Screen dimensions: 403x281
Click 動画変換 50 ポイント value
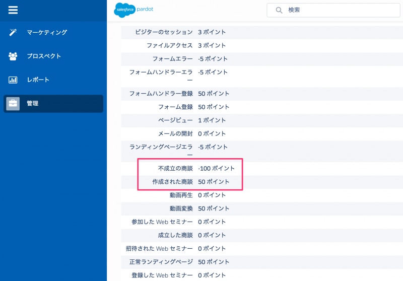click(x=214, y=208)
